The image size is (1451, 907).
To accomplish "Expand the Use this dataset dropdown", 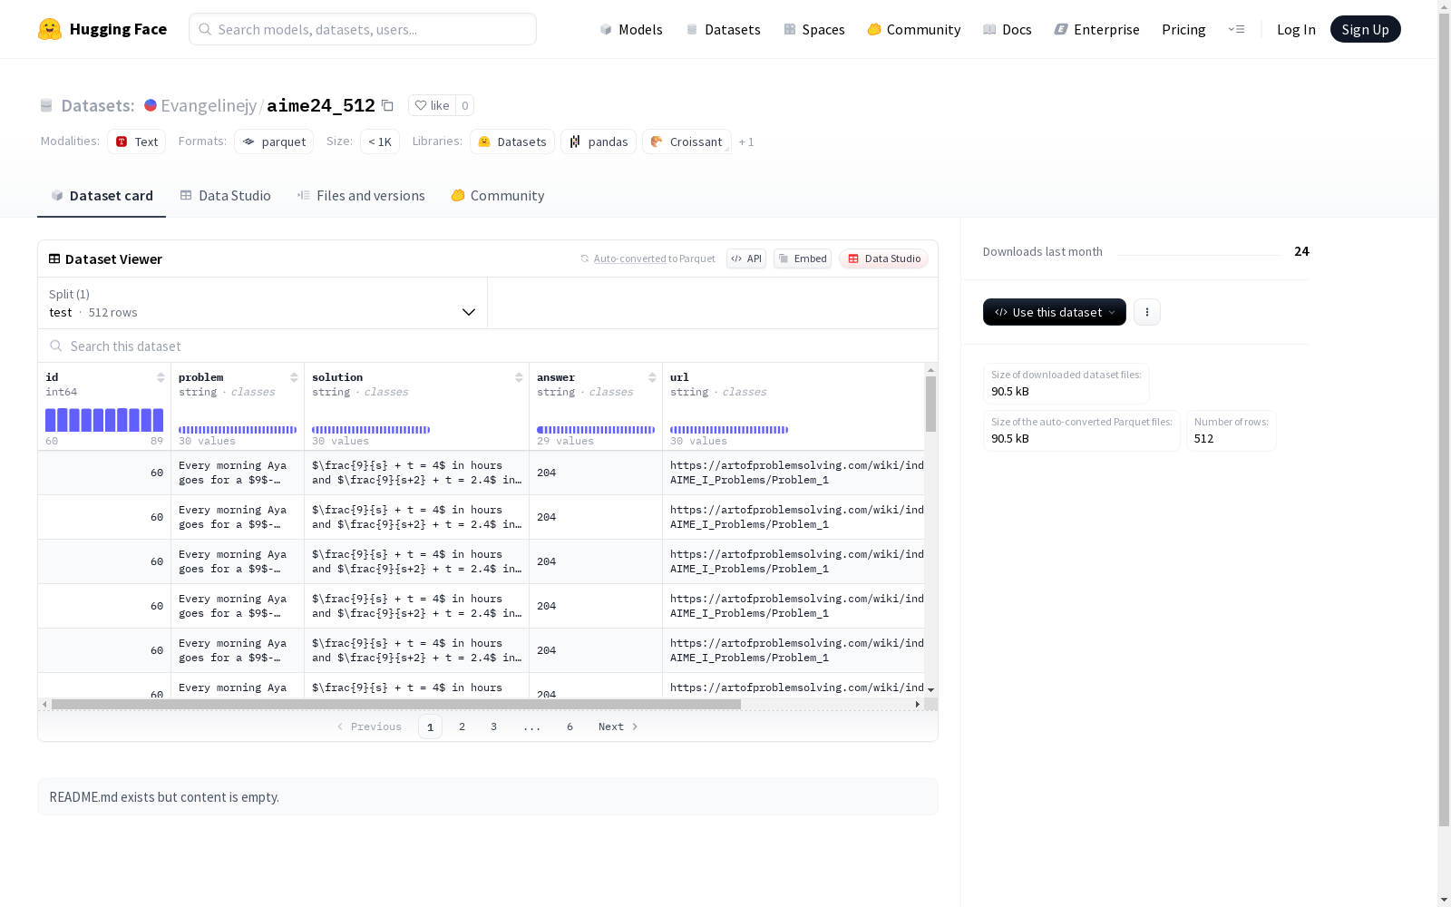I will (x=1055, y=312).
